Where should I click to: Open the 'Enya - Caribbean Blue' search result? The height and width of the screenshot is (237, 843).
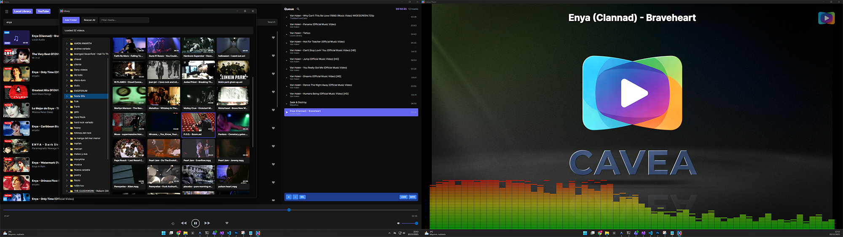[x=31, y=128]
